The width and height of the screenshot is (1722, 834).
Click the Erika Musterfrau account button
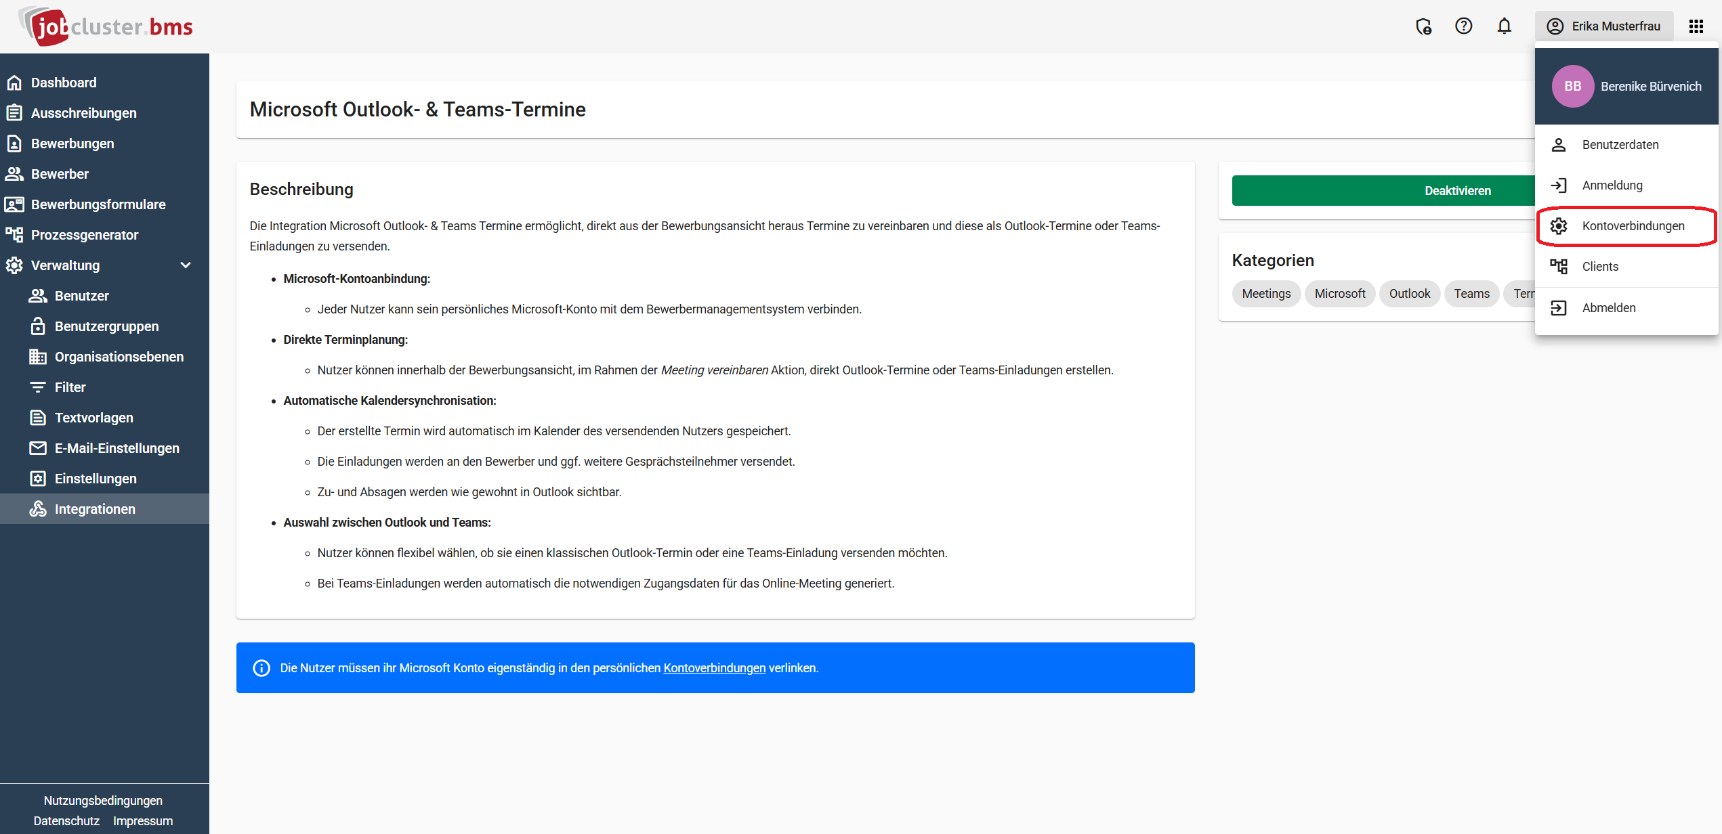[1603, 26]
